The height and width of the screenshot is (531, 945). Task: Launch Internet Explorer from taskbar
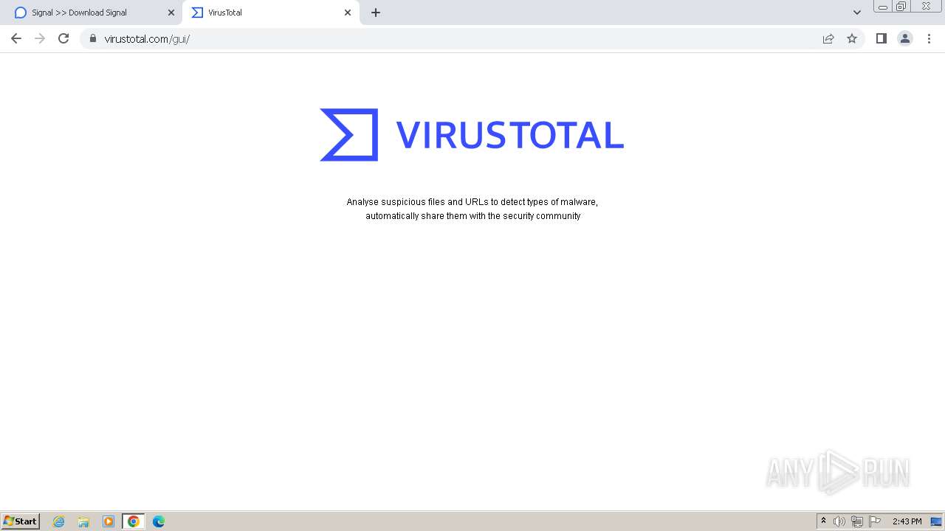pyautogui.click(x=59, y=521)
